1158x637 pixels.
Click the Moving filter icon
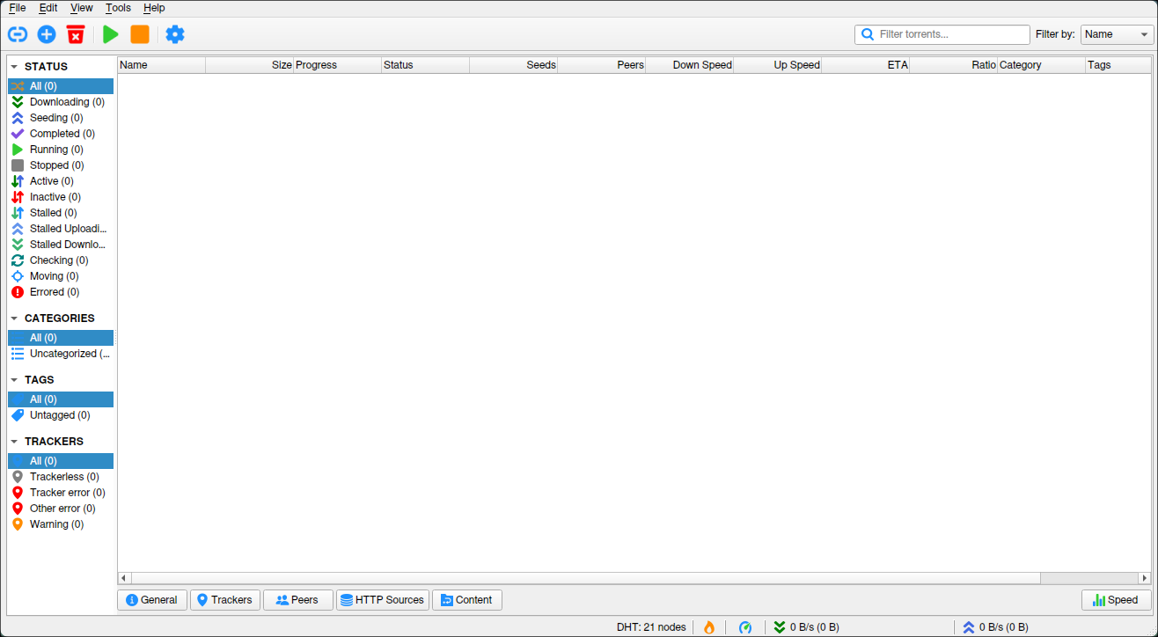pos(18,276)
